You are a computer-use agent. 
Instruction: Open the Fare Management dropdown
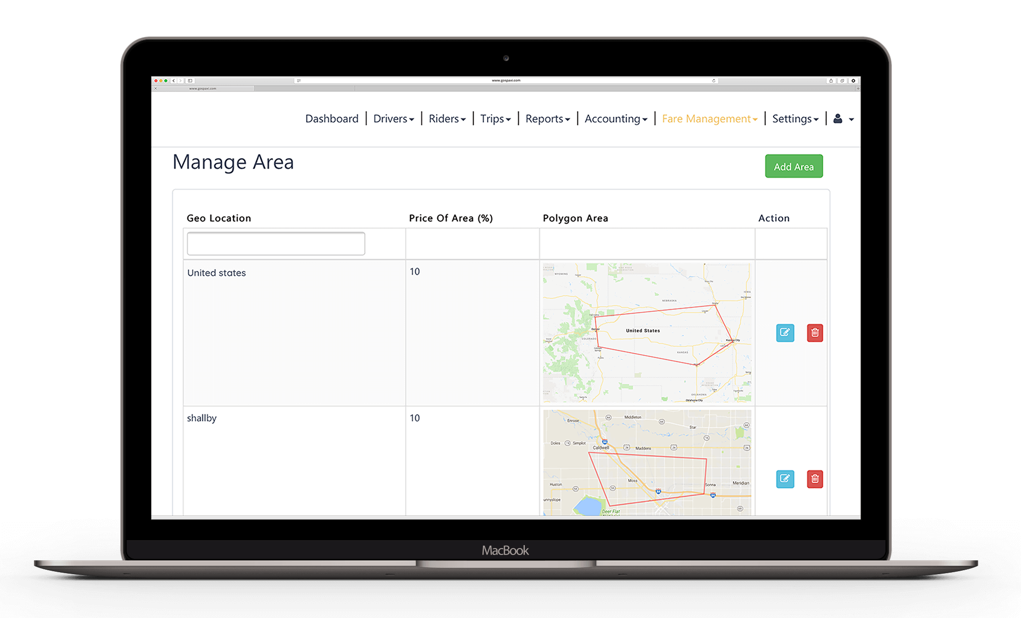pyautogui.click(x=710, y=119)
